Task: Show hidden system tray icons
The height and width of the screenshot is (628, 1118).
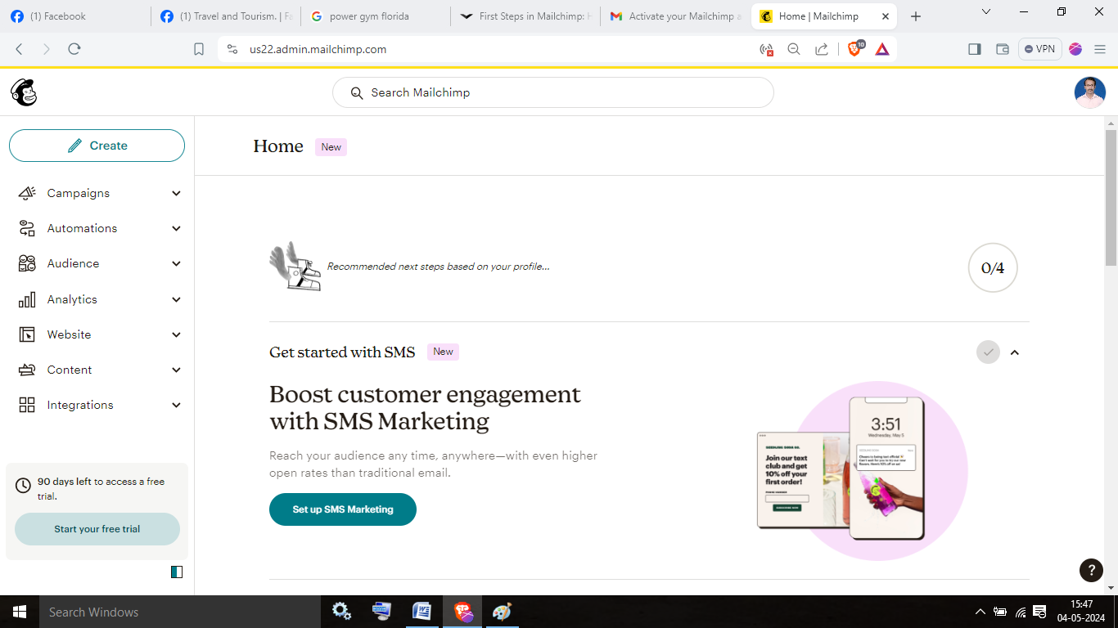Action: (981, 612)
